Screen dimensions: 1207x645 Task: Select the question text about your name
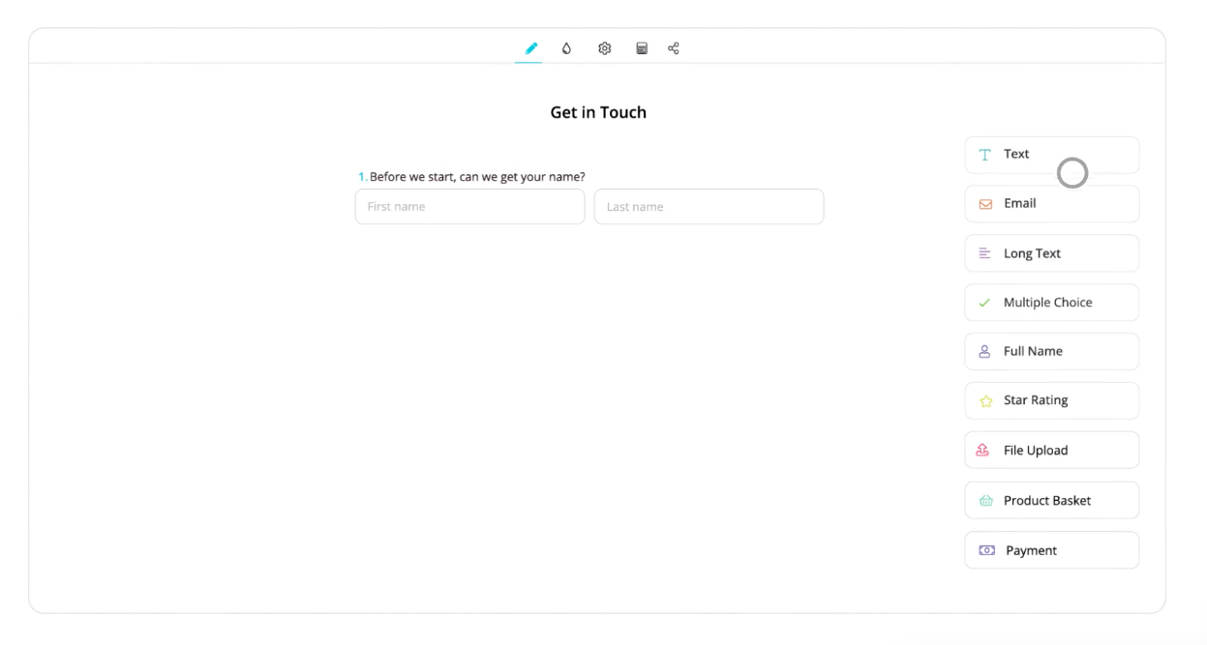tap(476, 177)
